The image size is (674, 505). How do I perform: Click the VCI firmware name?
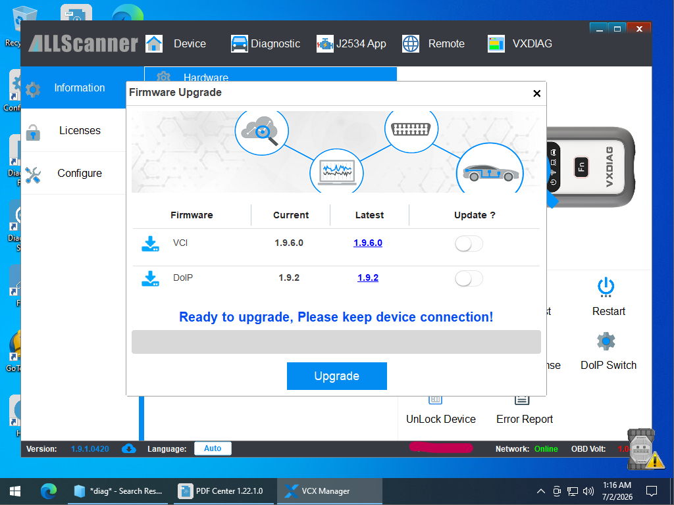[180, 243]
